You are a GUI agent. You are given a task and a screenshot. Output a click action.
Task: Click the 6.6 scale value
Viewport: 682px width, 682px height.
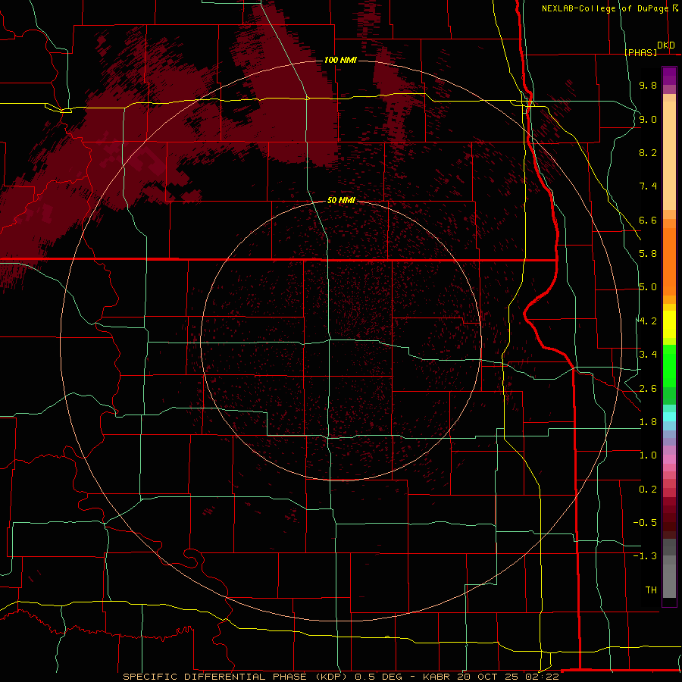coord(648,220)
